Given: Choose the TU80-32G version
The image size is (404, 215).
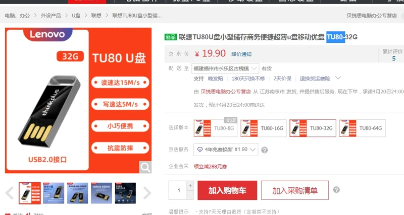Looking at the screenshot, I should [x=313, y=128].
